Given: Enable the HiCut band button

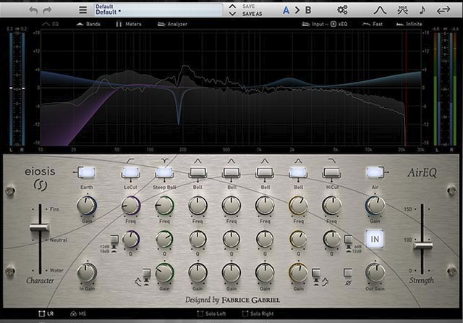Looking at the screenshot, I should (331, 172).
